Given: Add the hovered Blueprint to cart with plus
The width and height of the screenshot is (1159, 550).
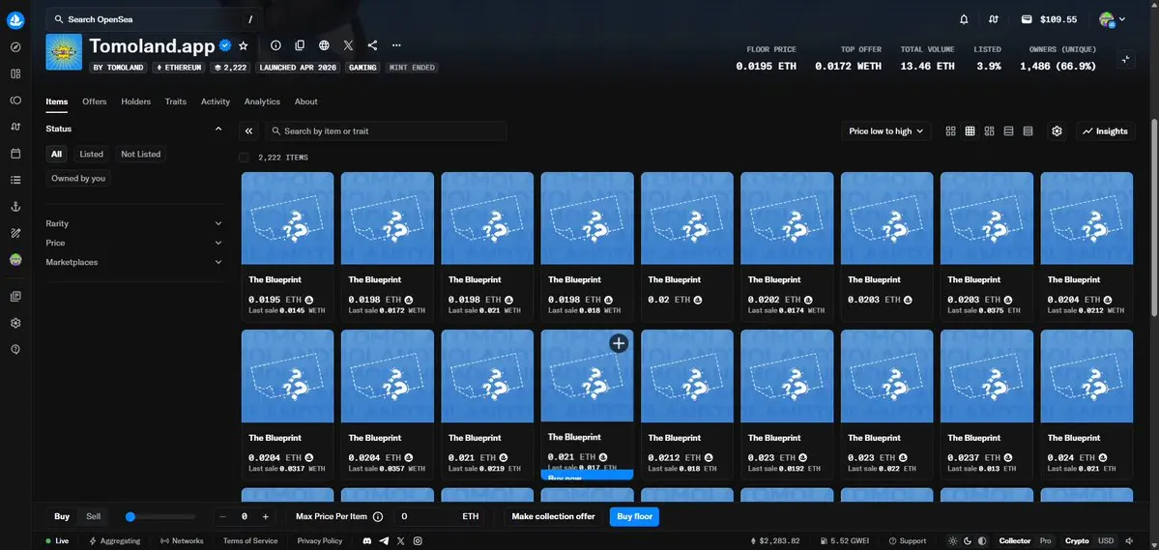Looking at the screenshot, I should (619, 343).
